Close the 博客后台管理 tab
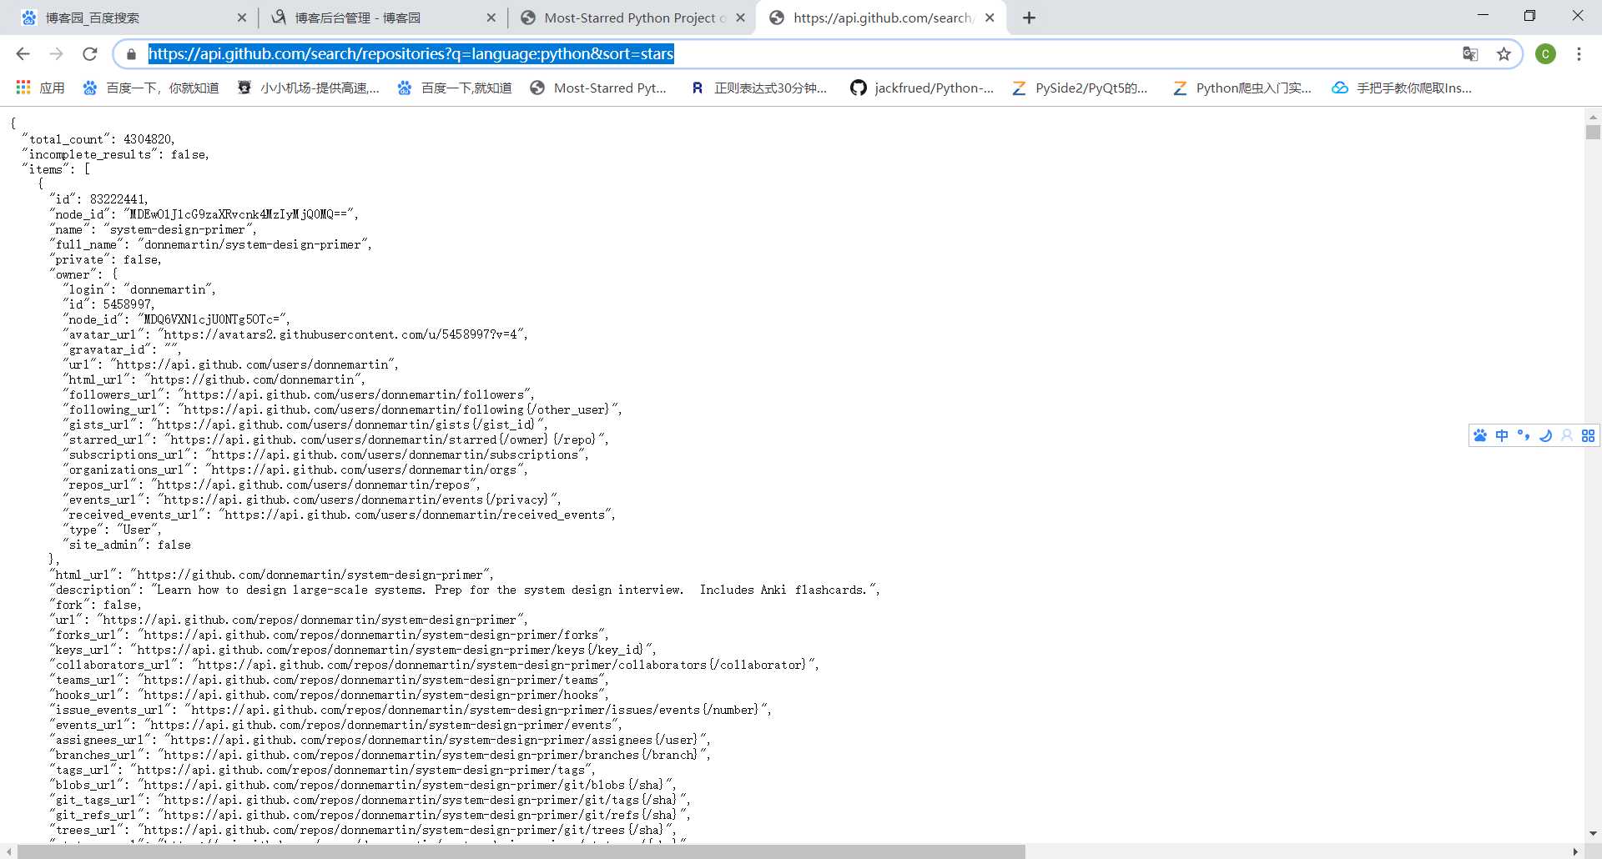The image size is (1602, 859). click(491, 18)
